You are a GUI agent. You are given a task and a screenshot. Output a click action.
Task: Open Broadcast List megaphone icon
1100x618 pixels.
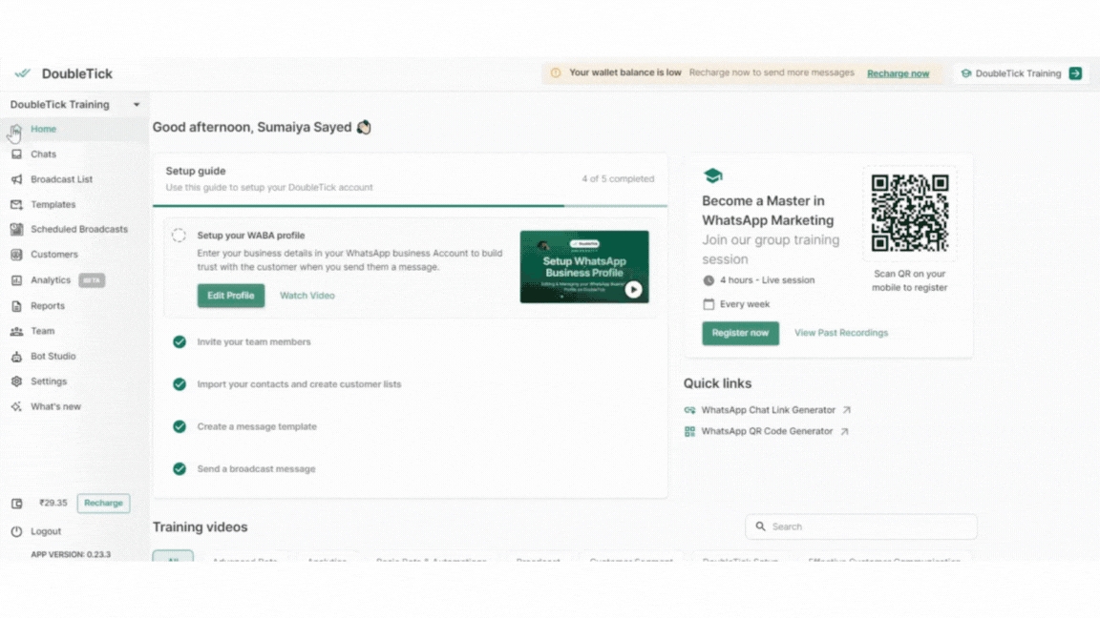click(x=16, y=179)
